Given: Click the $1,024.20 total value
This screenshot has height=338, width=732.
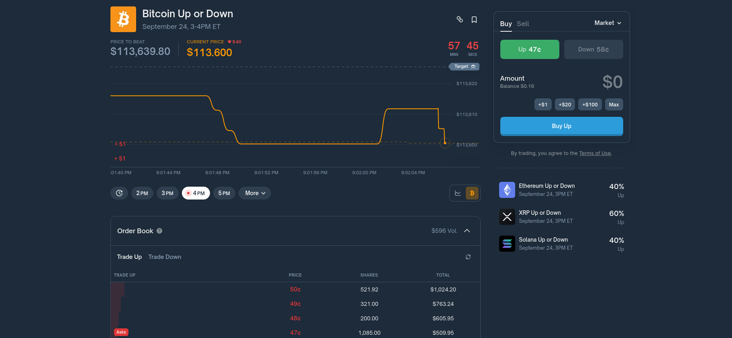Looking at the screenshot, I should click(443, 289).
